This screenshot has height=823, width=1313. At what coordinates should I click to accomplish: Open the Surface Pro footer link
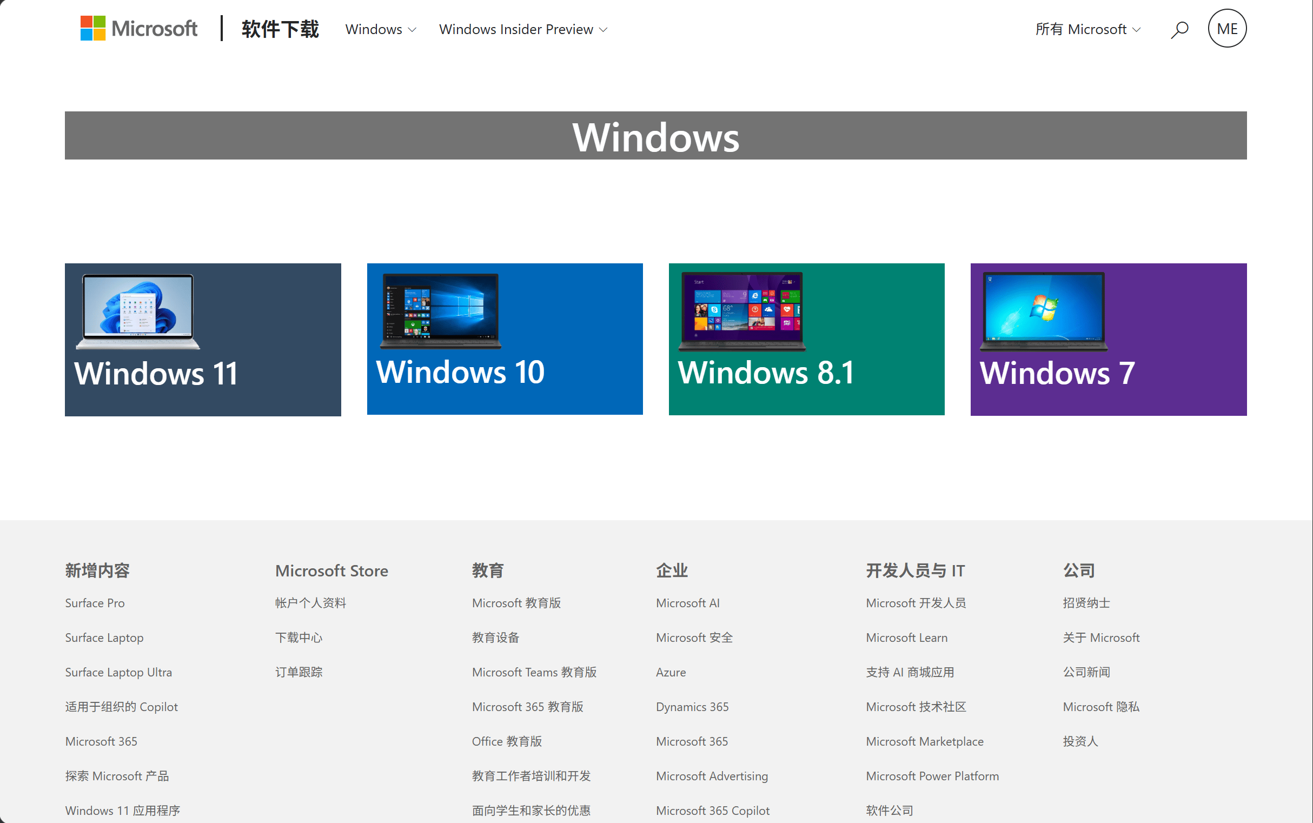(95, 603)
